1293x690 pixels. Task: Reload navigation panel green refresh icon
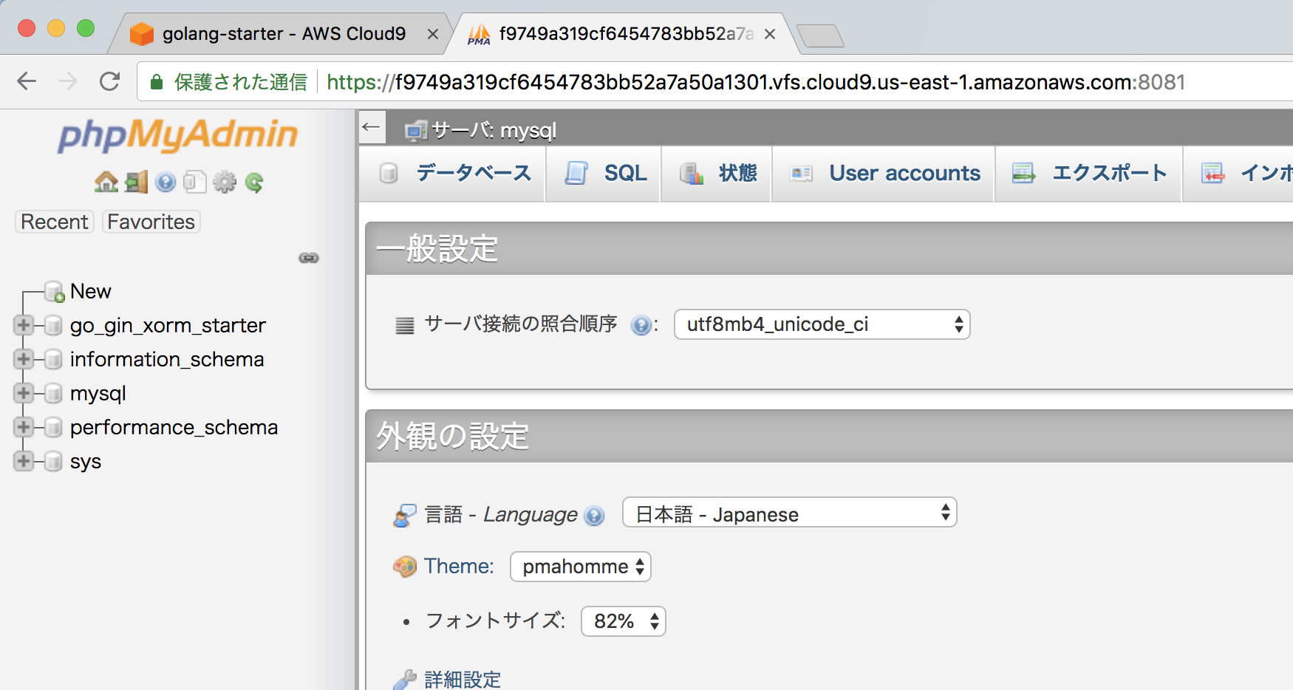click(x=254, y=182)
